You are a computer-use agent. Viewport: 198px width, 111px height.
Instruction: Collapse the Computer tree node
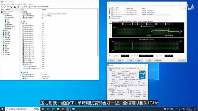coord(2,14)
